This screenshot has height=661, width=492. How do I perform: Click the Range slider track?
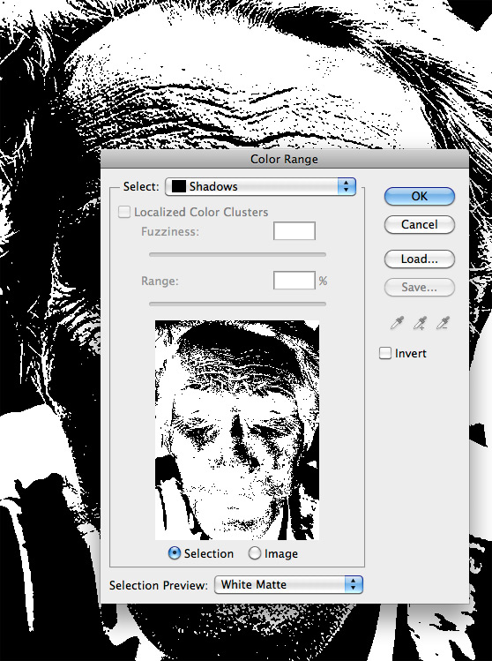(237, 304)
